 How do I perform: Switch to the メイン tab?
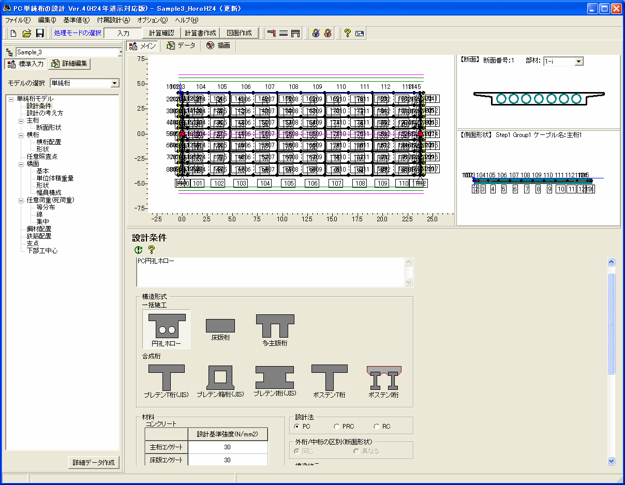point(143,46)
